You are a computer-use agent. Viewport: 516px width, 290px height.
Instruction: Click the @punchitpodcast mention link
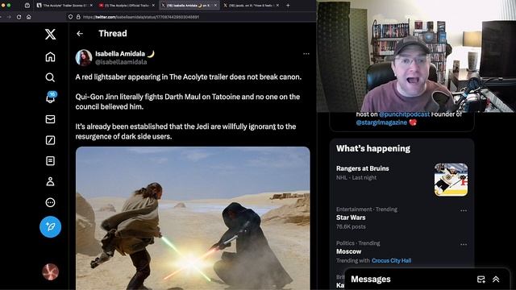pos(404,114)
